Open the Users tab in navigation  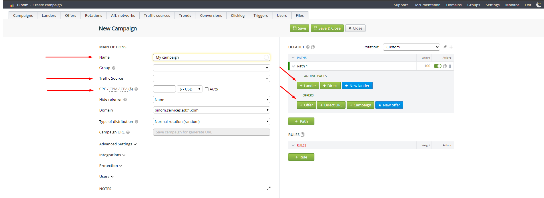[x=282, y=15]
